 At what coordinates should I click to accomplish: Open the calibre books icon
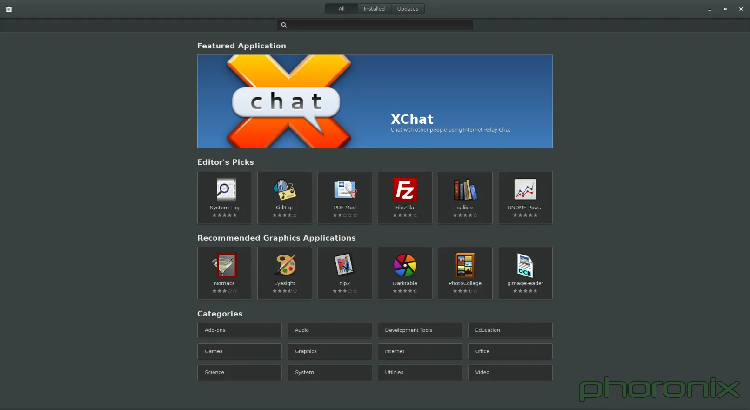[465, 190]
